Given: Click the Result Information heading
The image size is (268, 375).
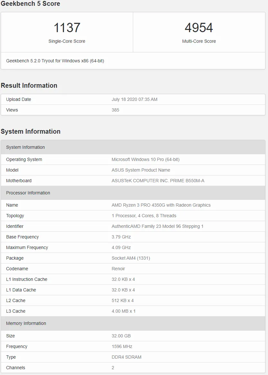Looking at the screenshot, I should [29, 85].
